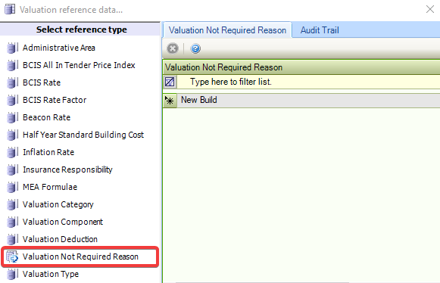Click the window title database icon
This screenshot has width=440, height=283.
click(10, 9)
